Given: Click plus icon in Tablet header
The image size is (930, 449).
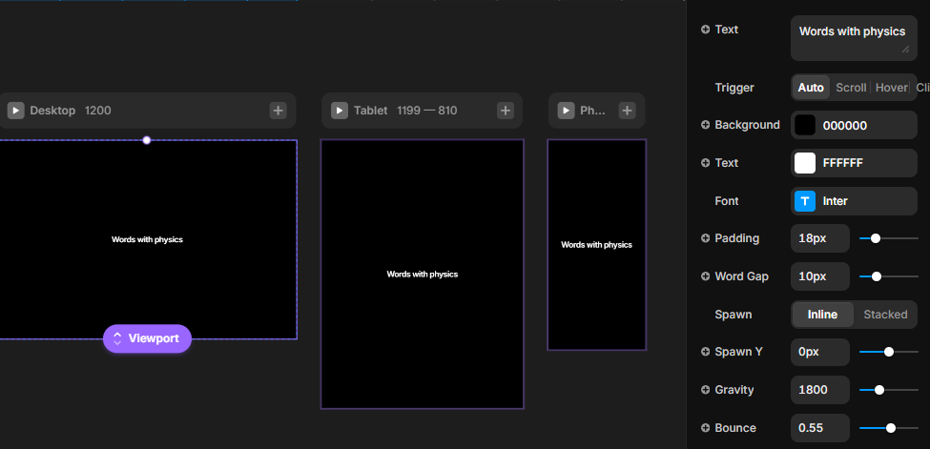Looking at the screenshot, I should coord(506,111).
